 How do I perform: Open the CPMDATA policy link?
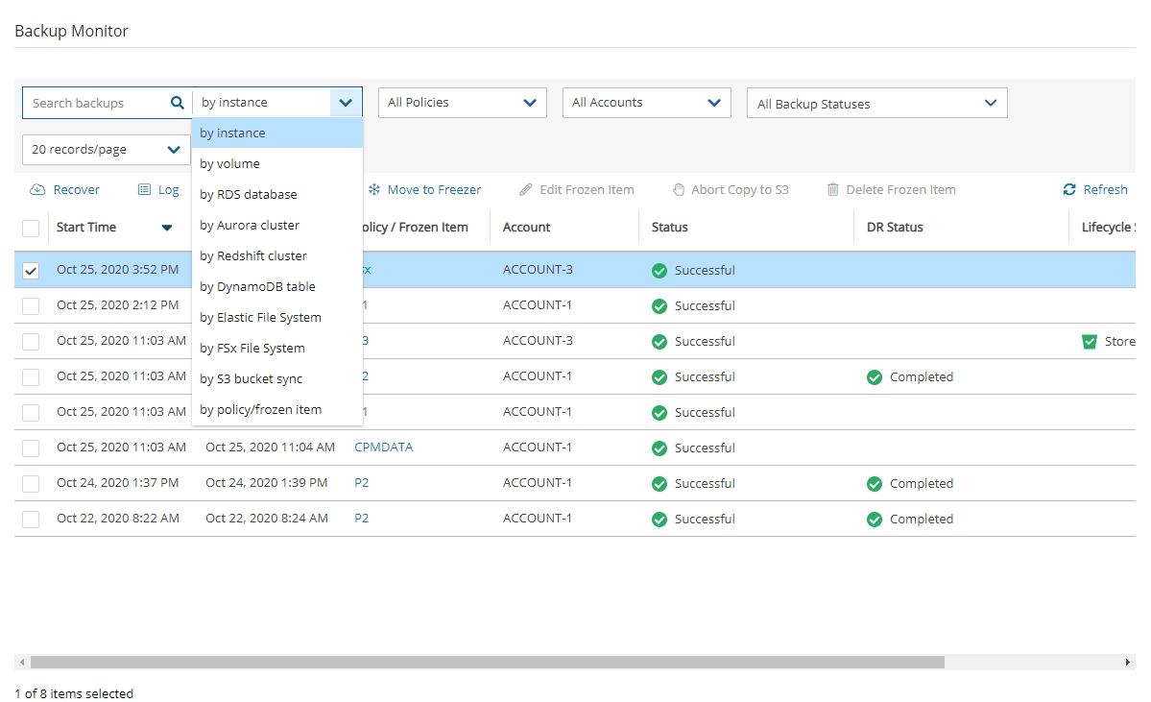click(x=383, y=448)
